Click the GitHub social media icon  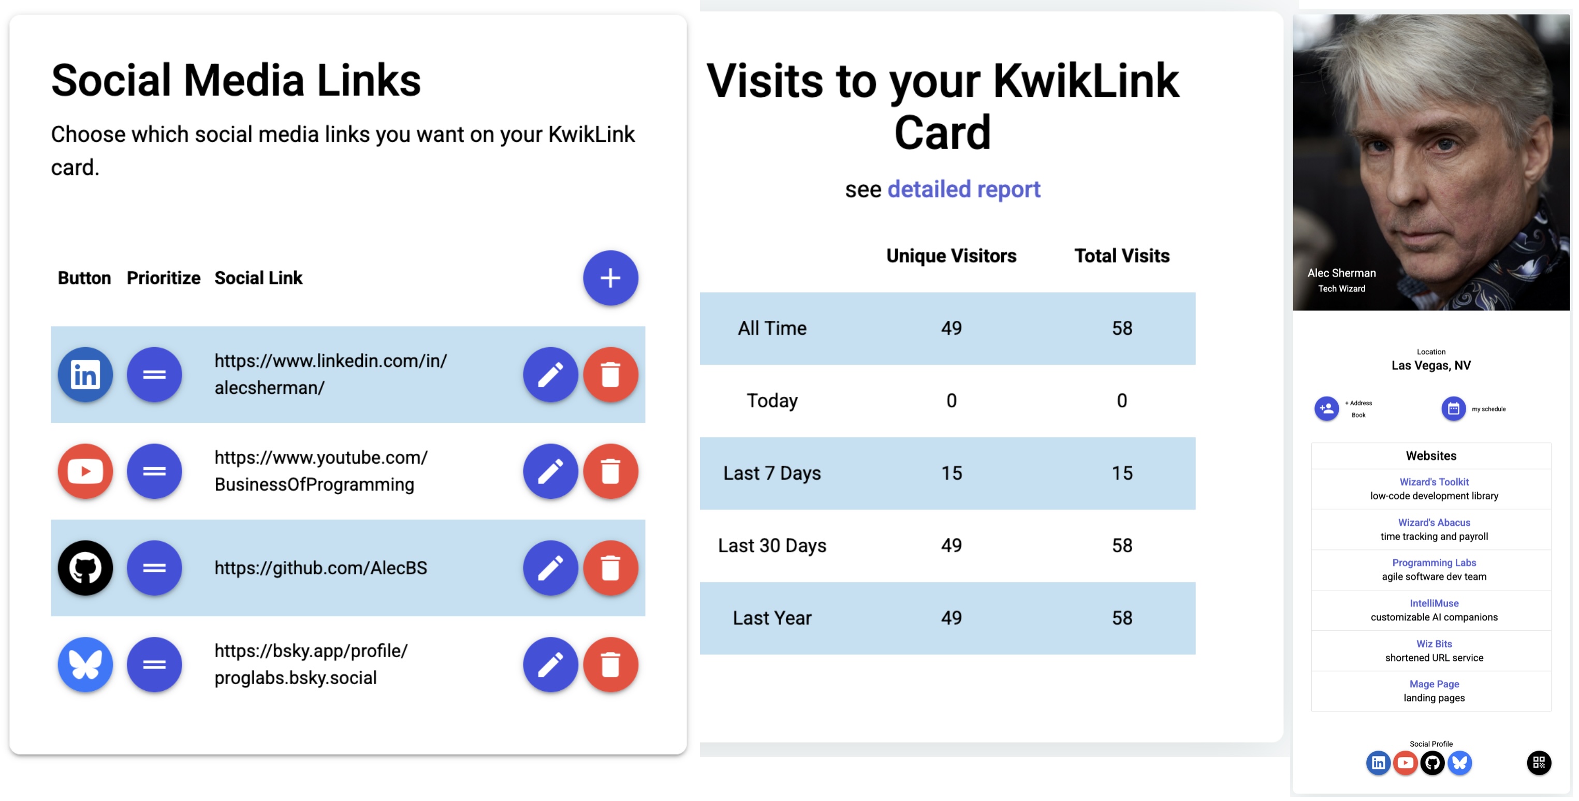point(85,567)
